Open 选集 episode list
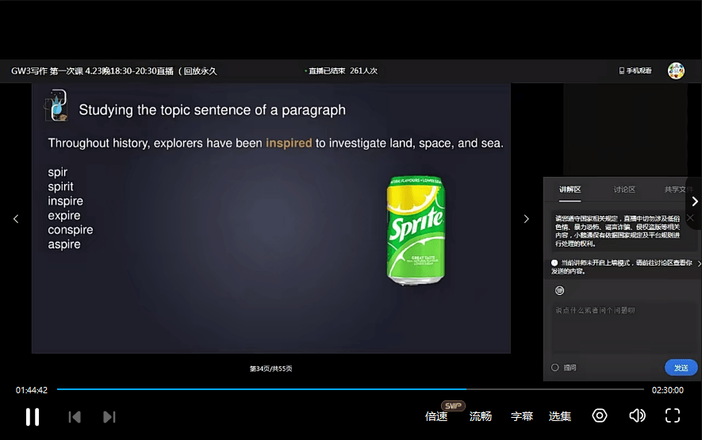 [x=560, y=416]
